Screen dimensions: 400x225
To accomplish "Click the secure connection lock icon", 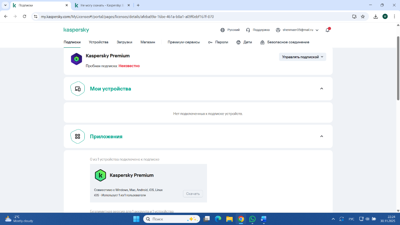I will [x=263, y=42].
